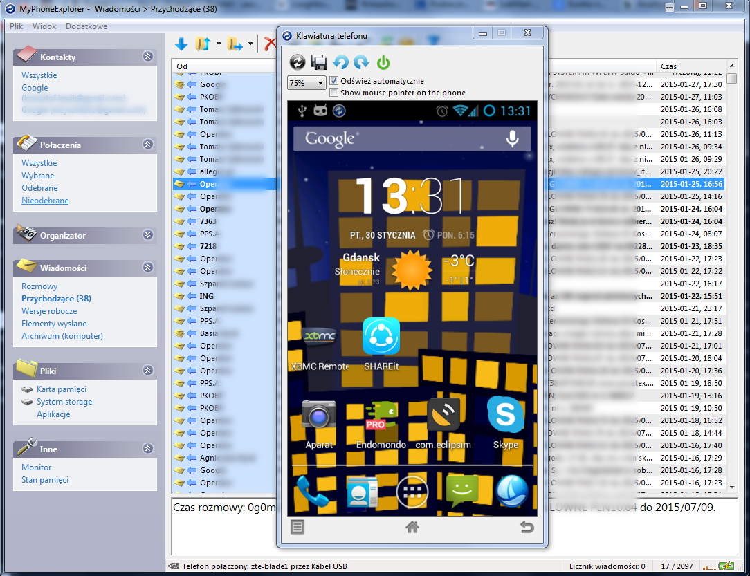Screen dimensions: 750x576
Task: Click the refresh screen icon in phone keyboard window
Action: [298, 62]
